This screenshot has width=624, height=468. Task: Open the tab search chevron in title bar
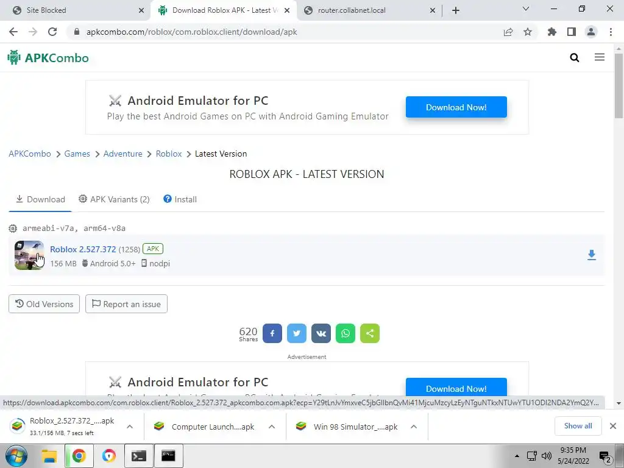coord(526,9)
